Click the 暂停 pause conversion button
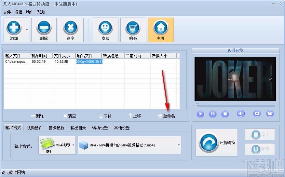 (x=260, y=149)
